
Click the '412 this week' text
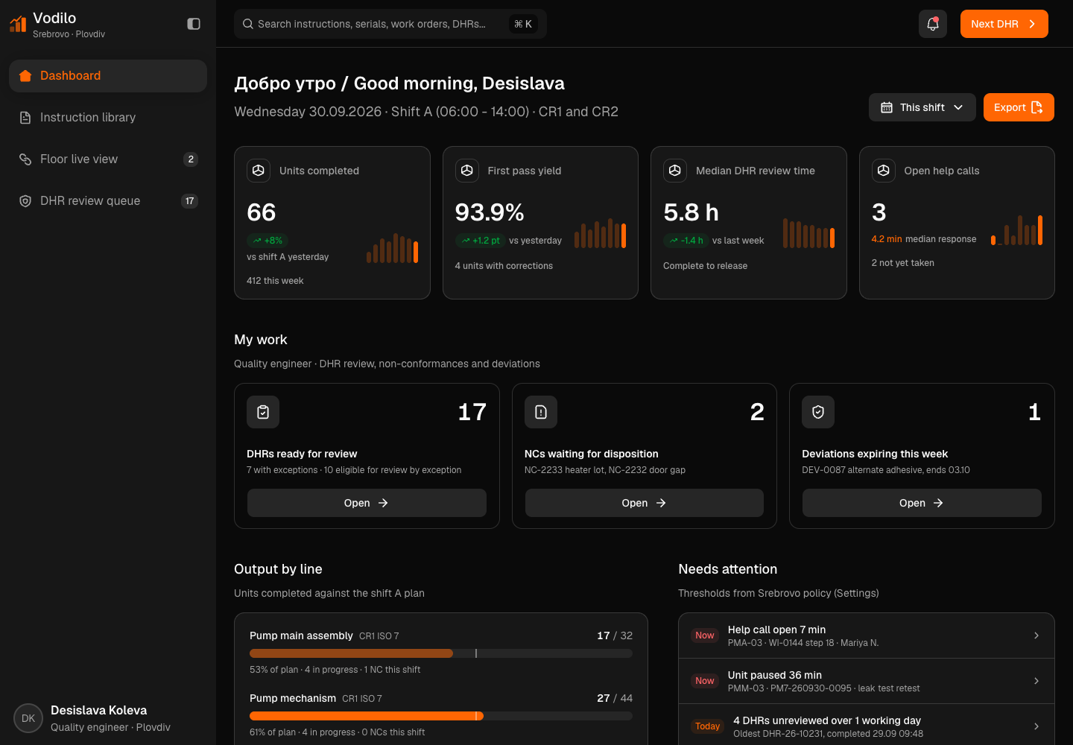pos(275,281)
